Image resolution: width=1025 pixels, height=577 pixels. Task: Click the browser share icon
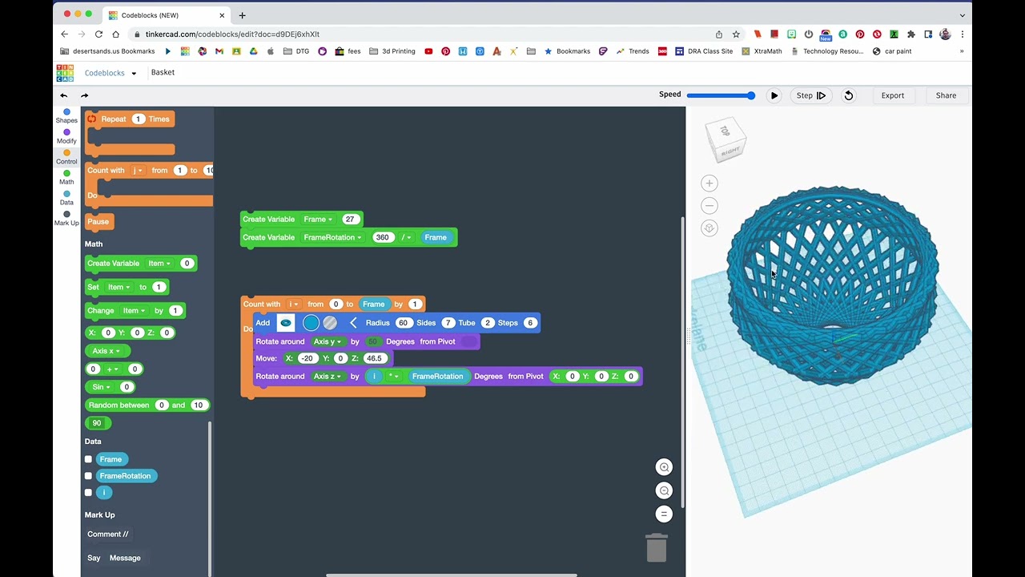(x=719, y=34)
